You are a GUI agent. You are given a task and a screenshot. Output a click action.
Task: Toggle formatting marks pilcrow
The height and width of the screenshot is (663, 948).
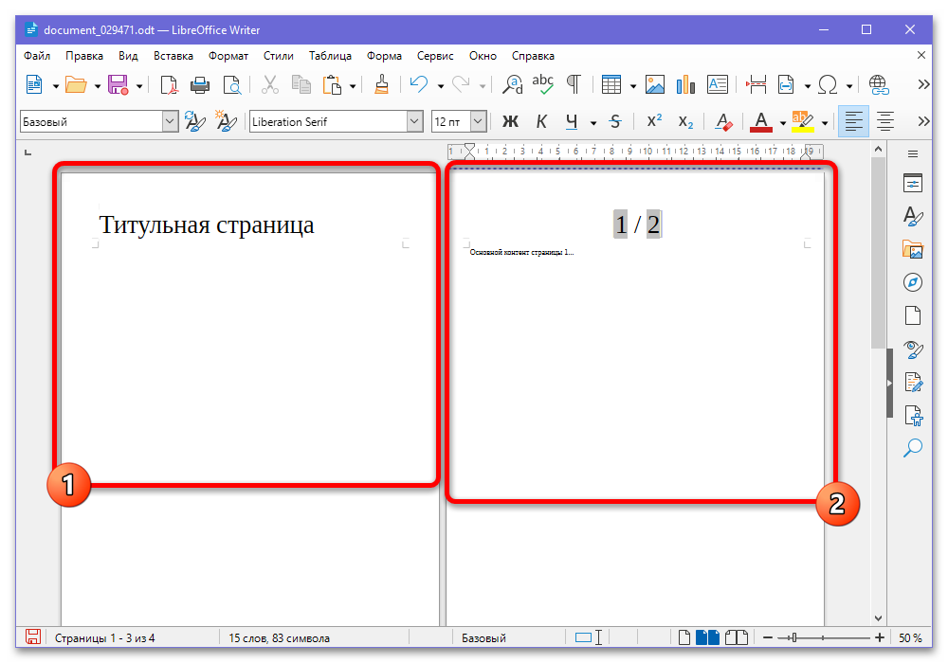point(574,84)
